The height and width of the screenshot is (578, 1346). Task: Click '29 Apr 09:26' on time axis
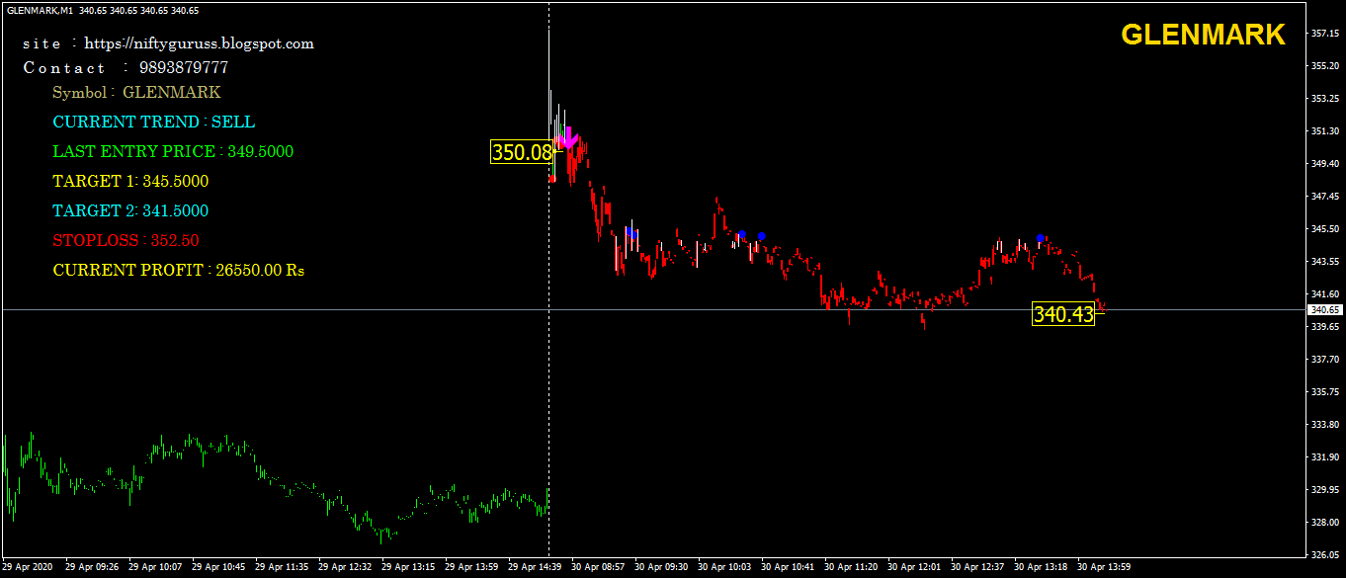pos(93,568)
